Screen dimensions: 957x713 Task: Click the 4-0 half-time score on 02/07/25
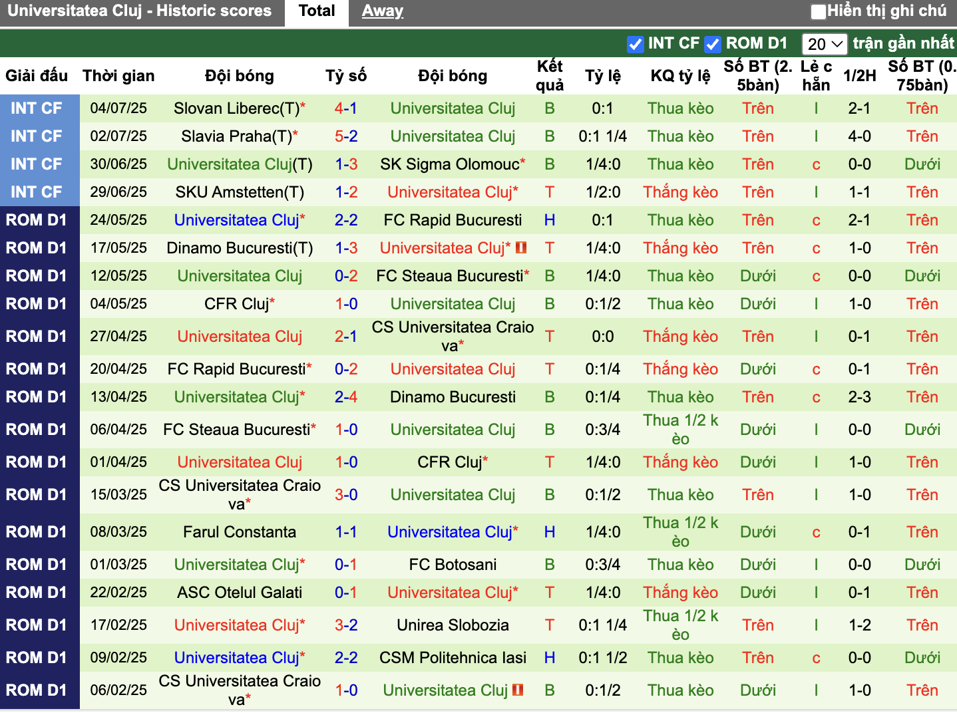click(860, 136)
